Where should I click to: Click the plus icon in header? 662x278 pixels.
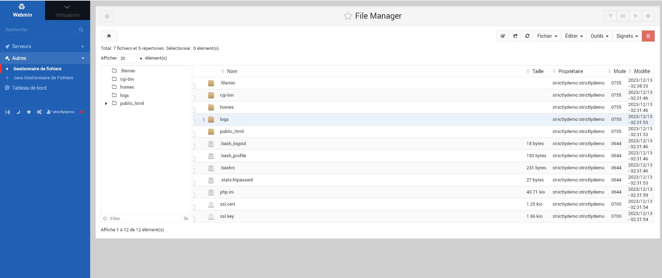pos(635,16)
